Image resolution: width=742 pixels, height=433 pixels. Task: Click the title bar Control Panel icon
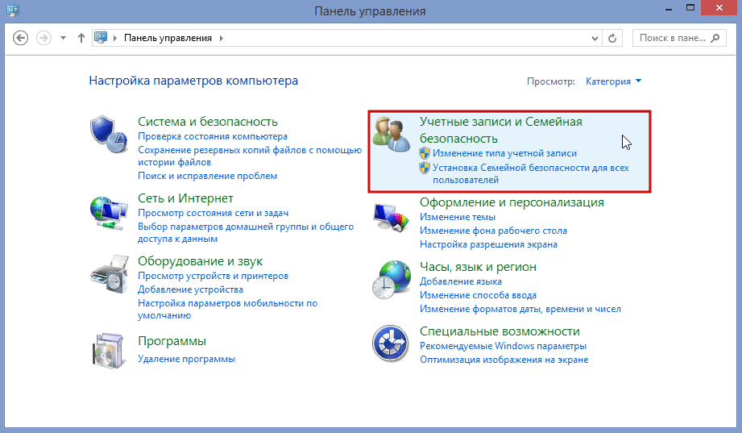coord(13,10)
